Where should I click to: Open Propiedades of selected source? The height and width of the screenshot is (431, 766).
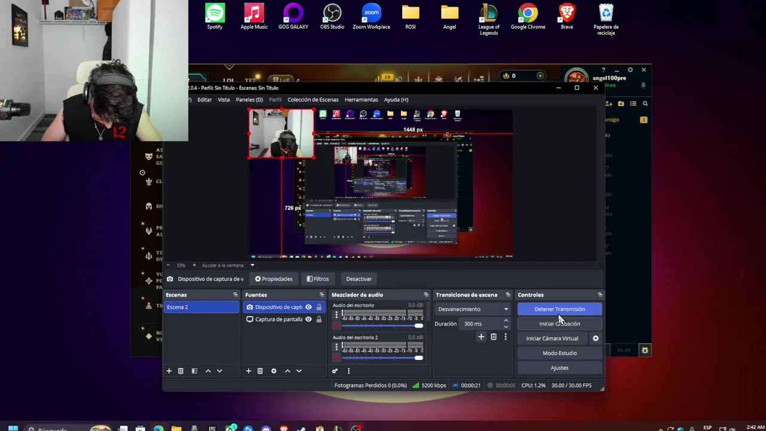click(x=273, y=279)
